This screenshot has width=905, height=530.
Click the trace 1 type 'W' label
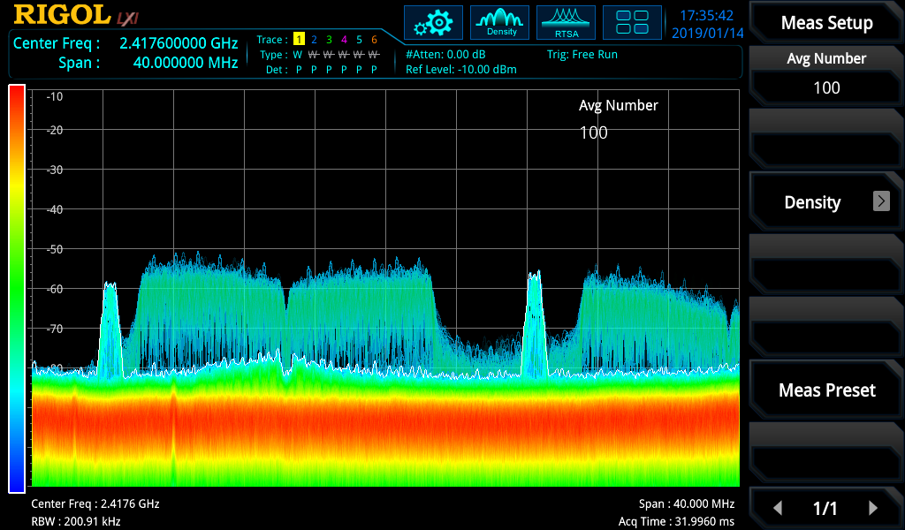click(x=298, y=55)
